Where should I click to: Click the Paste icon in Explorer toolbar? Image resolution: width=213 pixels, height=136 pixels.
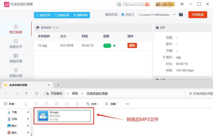coord(46,104)
